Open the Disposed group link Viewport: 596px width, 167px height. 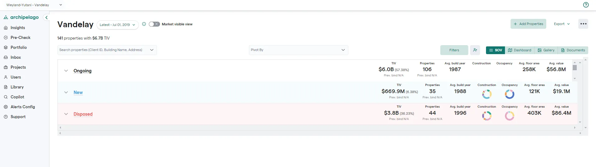[x=83, y=114]
